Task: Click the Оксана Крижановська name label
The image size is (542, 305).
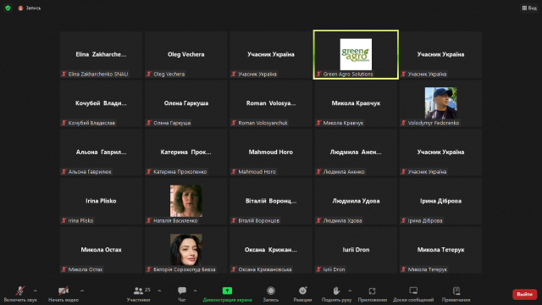Action: (265, 269)
